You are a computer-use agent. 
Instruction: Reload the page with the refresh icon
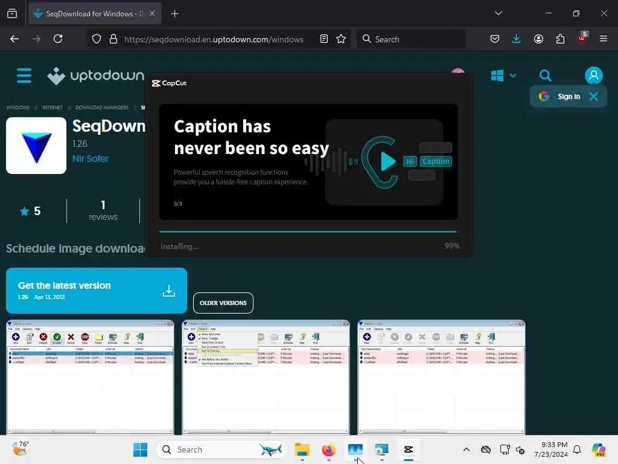click(58, 39)
